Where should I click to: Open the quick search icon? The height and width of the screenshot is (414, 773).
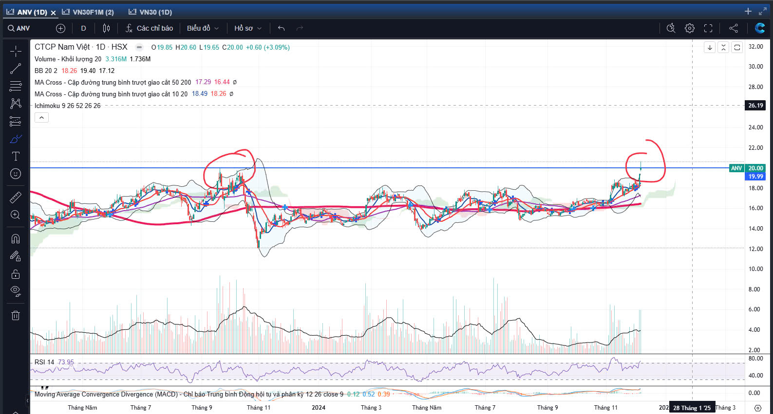671,28
